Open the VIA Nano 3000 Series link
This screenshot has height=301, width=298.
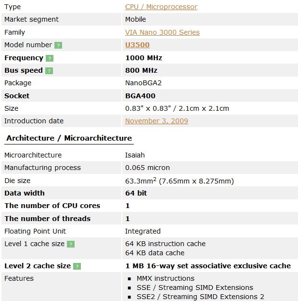(162, 32)
